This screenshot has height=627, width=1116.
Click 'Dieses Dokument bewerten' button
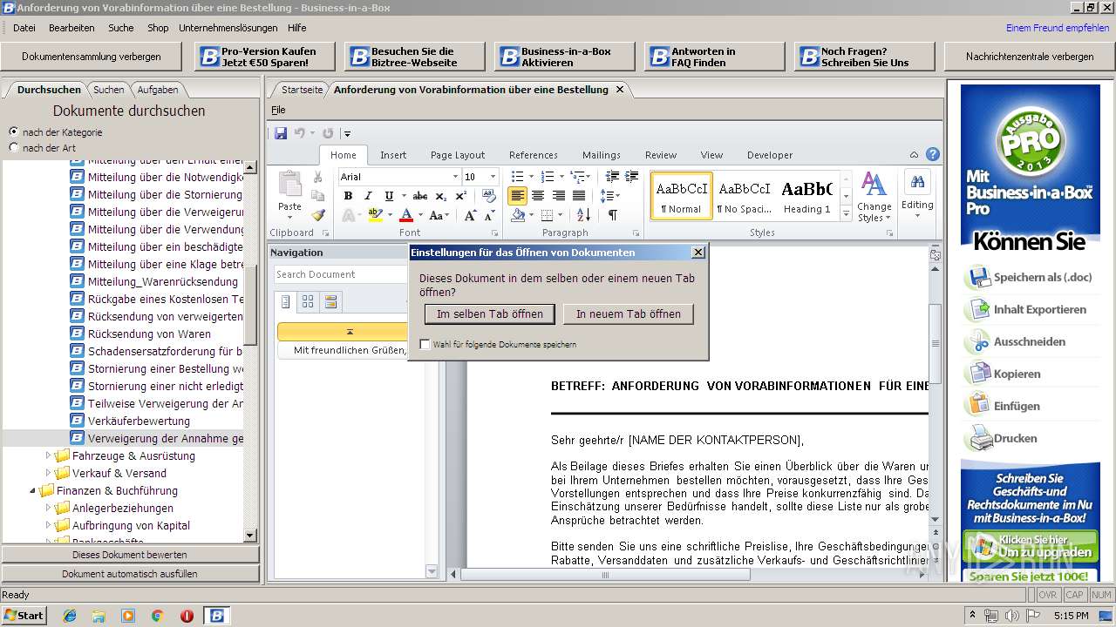click(130, 555)
